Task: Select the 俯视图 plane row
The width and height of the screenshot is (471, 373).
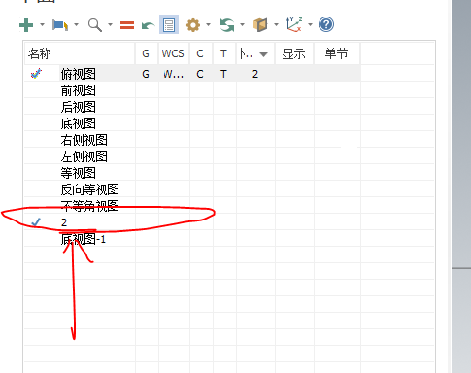Action: coord(192,74)
